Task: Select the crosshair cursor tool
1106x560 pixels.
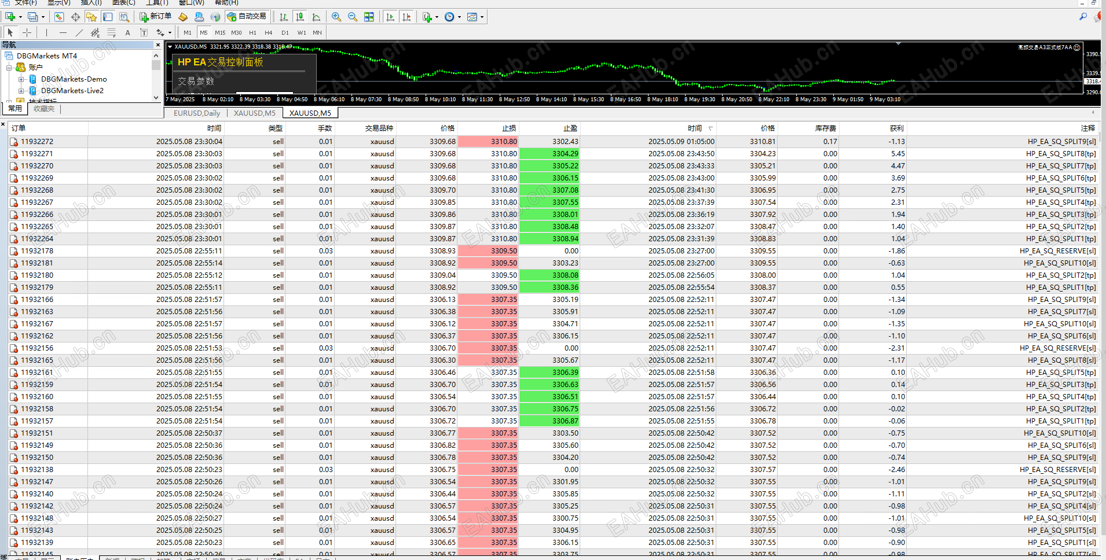Action: tap(27, 33)
